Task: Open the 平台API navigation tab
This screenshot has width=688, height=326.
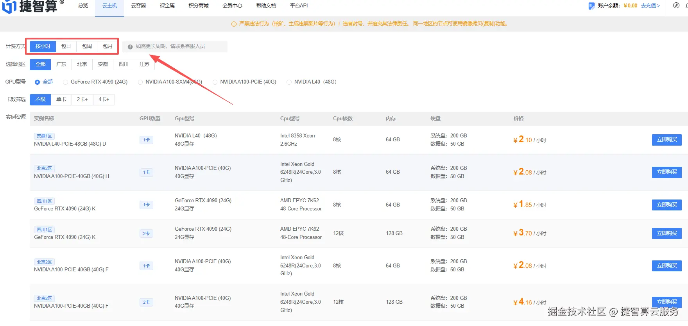Action: tap(299, 5)
